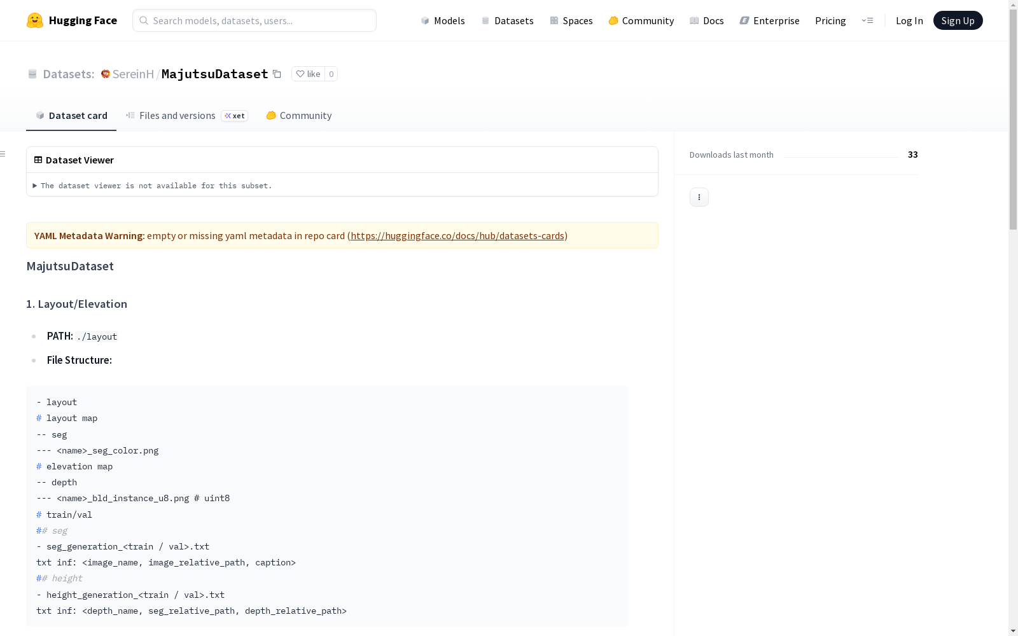Click the ./layout path code
This screenshot has height=636, width=1018.
click(x=97, y=336)
